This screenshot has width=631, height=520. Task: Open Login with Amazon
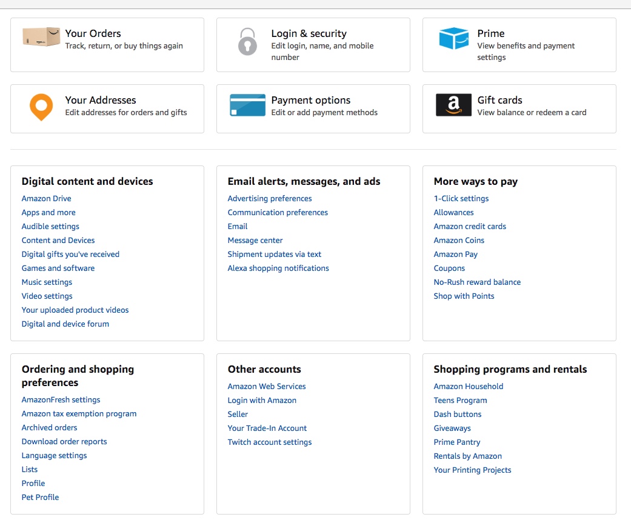(262, 401)
